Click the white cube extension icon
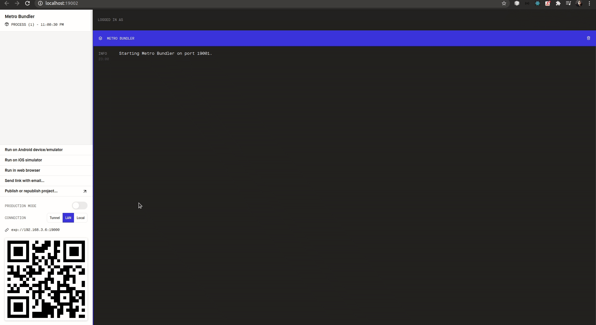The width and height of the screenshot is (596, 325). [x=517, y=3]
